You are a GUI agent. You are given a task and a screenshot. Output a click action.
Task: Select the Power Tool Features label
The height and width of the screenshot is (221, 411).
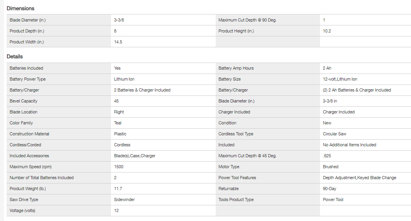[x=237, y=178]
